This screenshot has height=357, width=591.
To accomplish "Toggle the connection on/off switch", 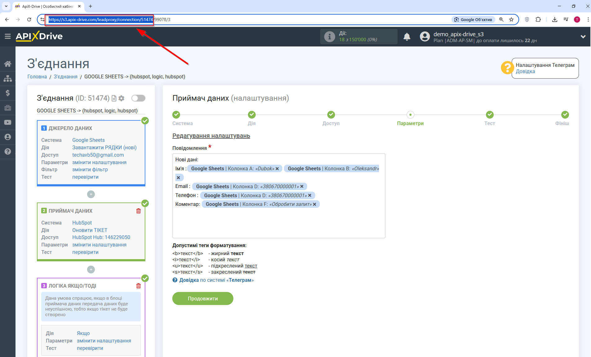I will 138,98.
